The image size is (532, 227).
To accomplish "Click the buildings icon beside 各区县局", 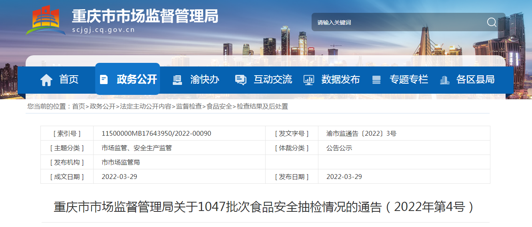I will tap(444, 80).
